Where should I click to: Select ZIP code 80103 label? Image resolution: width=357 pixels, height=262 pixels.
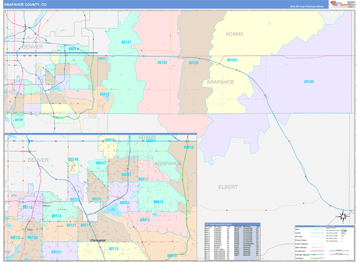pyautogui.click(x=232, y=60)
